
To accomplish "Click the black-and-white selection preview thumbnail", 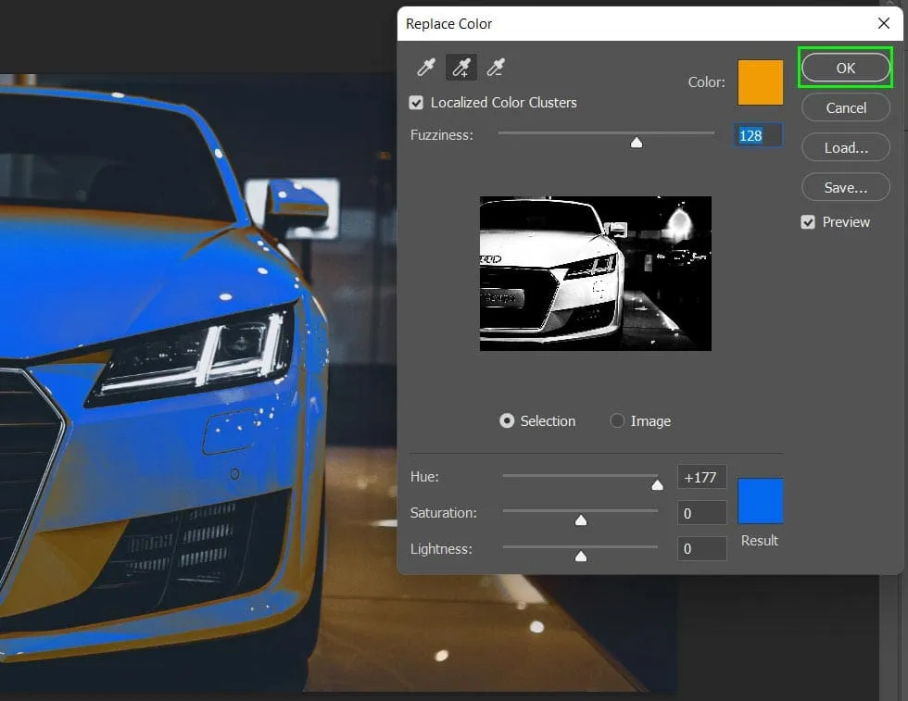I will (x=595, y=273).
